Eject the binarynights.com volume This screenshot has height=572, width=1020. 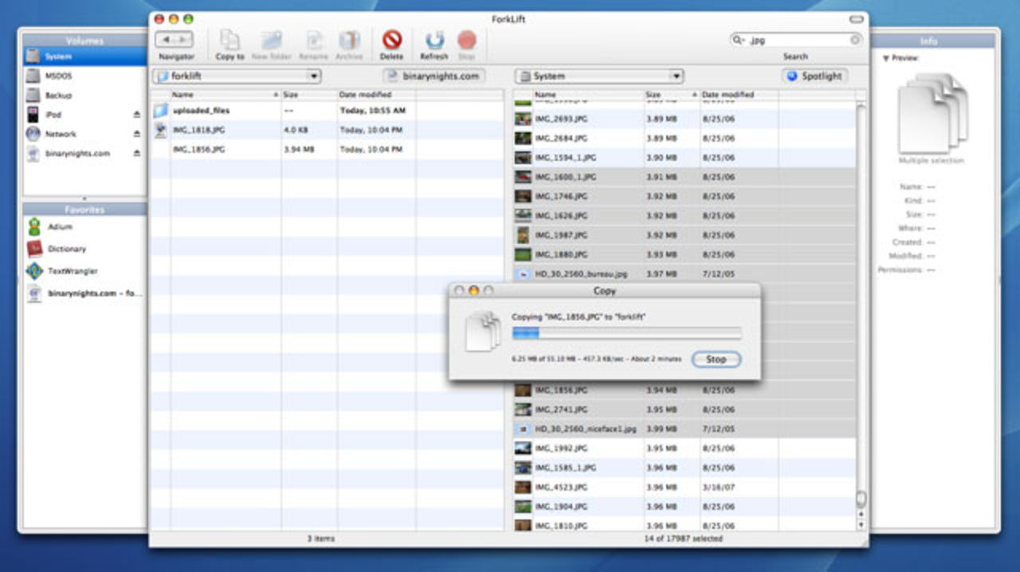pyautogui.click(x=136, y=154)
